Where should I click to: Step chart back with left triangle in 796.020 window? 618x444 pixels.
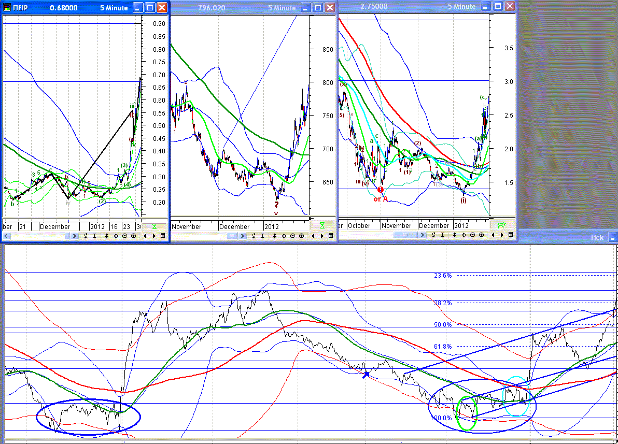coord(313,236)
